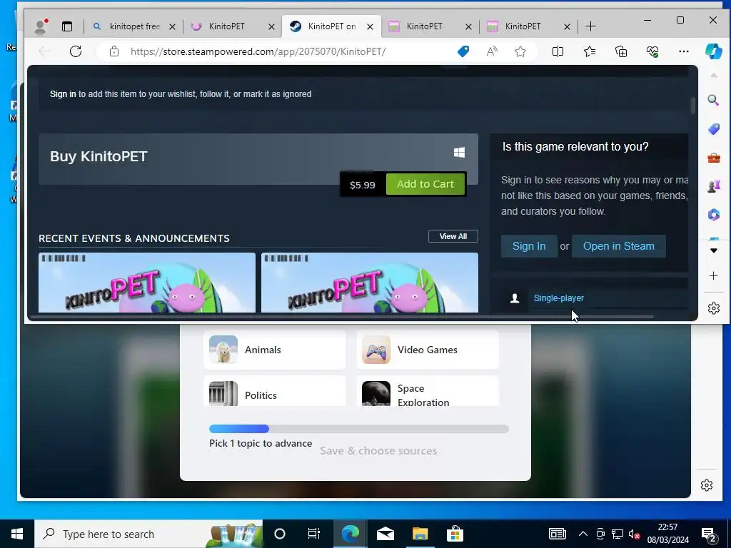This screenshot has width=731, height=548.
Task: Close the kinitopet free tab
Action: [172, 27]
